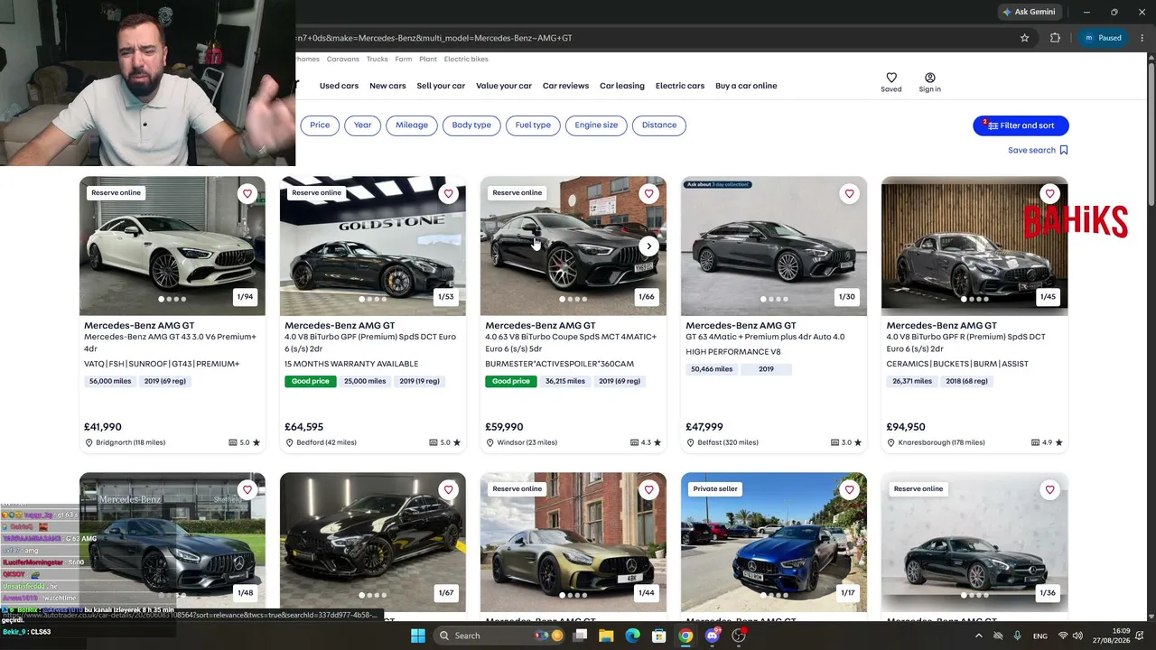The width and height of the screenshot is (1156, 650).
Task: Click the ENG language indicator
Action: click(1040, 636)
